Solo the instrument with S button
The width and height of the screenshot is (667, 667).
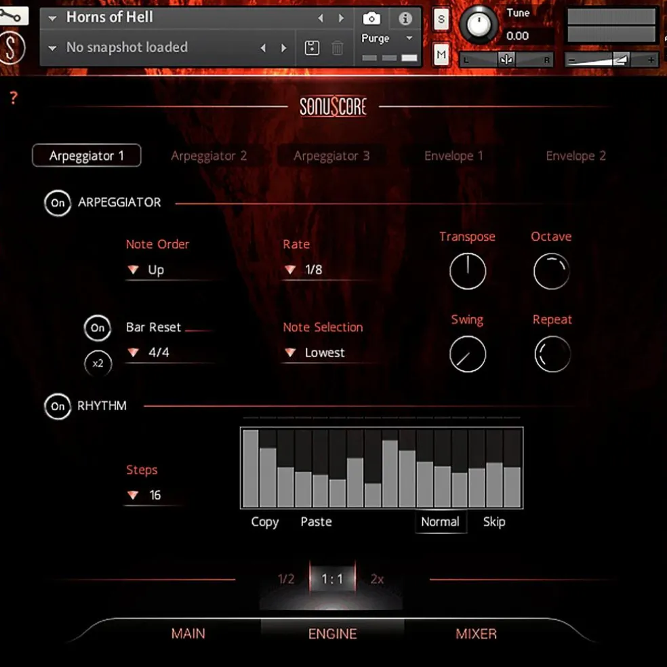441,19
